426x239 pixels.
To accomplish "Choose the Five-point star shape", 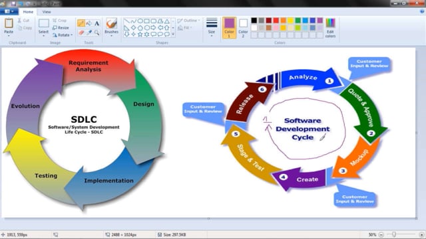I will (140, 34).
